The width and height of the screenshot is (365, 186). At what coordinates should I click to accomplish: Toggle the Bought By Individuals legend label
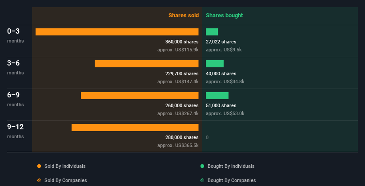click(x=231, y=166)
